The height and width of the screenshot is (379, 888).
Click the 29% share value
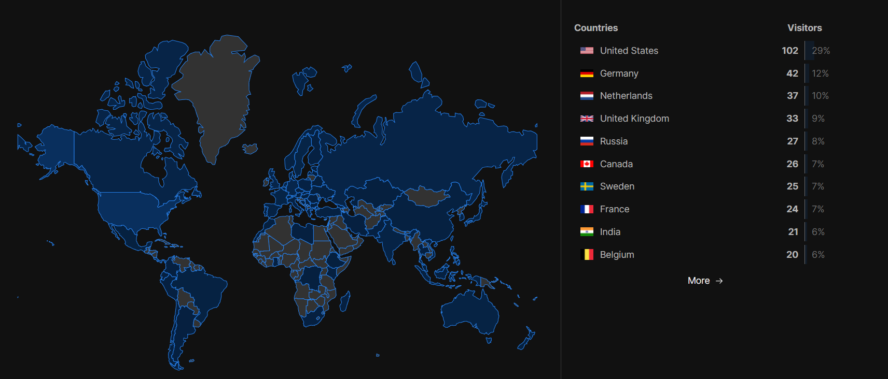click(x=821, y=51)
